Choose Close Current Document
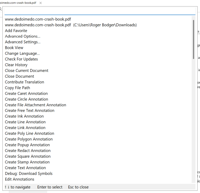The width and height of the screenshot is (200, 193). pos(26,70)
